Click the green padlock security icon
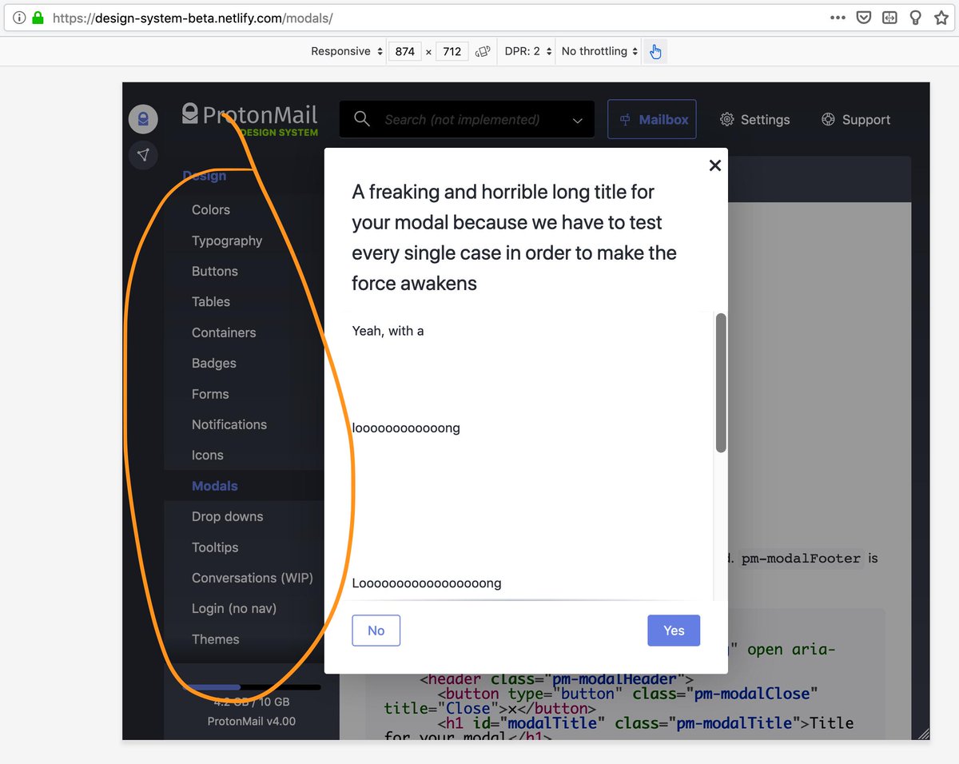 pyautogui.click(x=38, y=17)
